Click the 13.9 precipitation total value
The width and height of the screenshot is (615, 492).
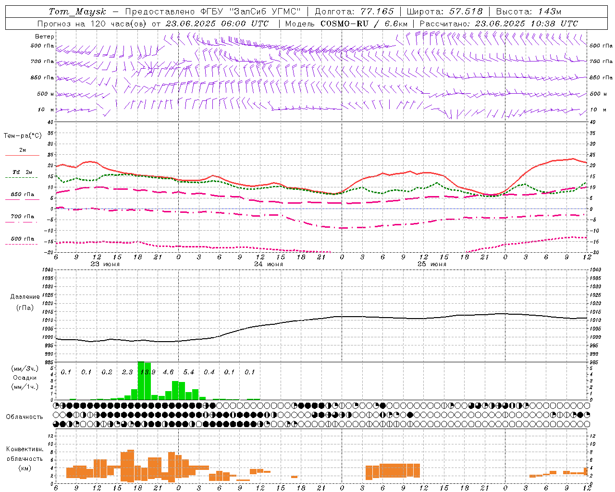[148, 372]
